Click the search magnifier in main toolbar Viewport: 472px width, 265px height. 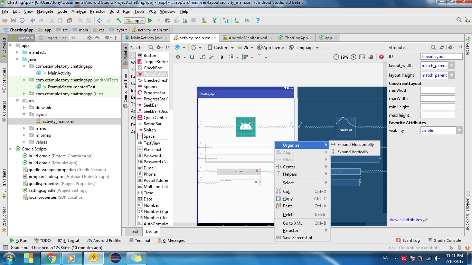pyautogui.click(x=459, y=20)
